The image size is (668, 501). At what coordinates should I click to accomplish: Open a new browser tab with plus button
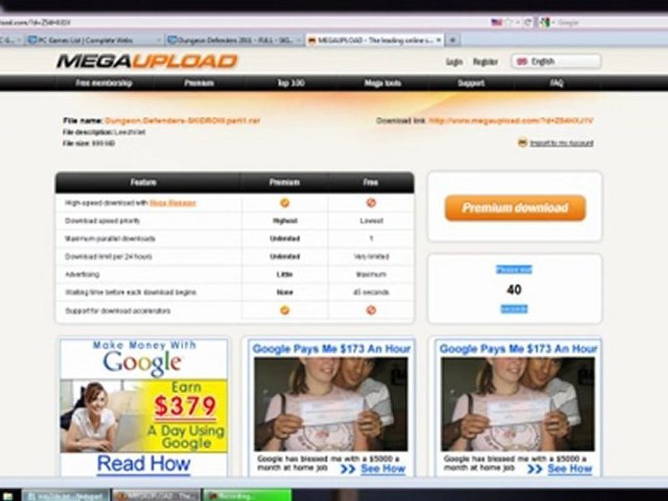(x=452, y=40)
